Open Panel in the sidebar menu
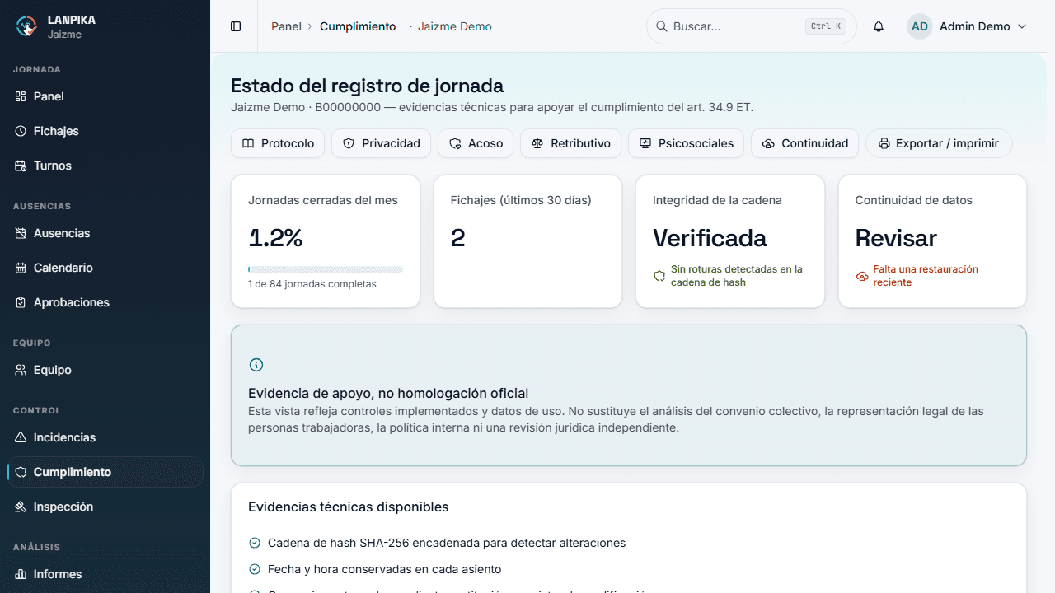Image resolution: width=1055 pixels, height=593 pixels. (x=105, y=96)
